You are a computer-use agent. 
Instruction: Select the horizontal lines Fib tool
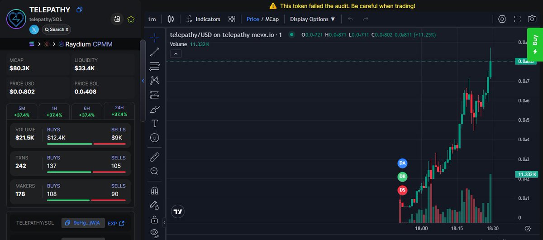coord(154,66)
